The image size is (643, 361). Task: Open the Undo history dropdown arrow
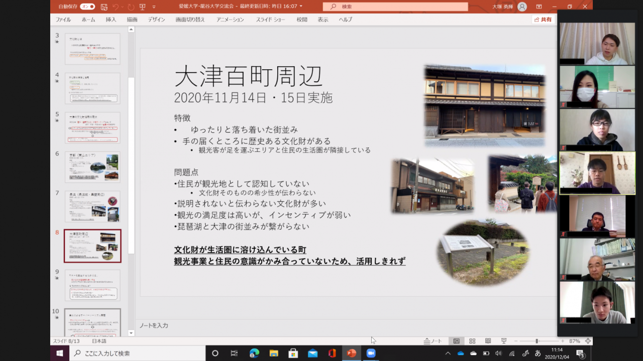(x=123, y=7)
